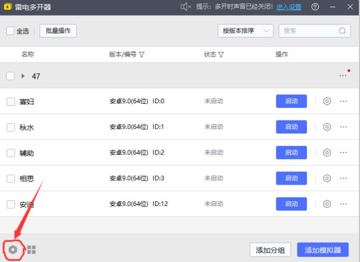
Task: Start the 秋水 emulator with 启动
Action: tap(291, 127)
